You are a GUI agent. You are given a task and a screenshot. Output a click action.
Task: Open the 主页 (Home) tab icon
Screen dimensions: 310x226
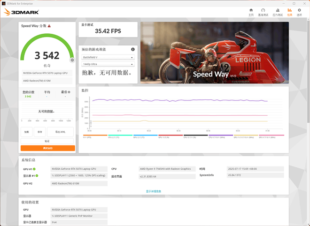(251, 12)
